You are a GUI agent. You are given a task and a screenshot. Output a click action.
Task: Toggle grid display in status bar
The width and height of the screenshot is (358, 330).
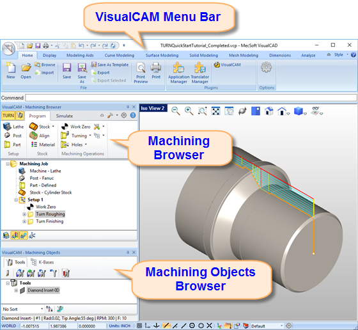point(139,326)
